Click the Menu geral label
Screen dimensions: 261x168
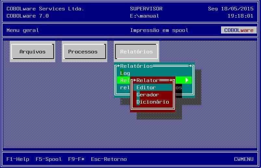coord(23,30)
